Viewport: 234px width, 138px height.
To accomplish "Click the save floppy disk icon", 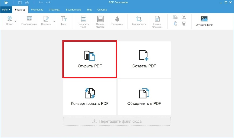I will (20, 2).
